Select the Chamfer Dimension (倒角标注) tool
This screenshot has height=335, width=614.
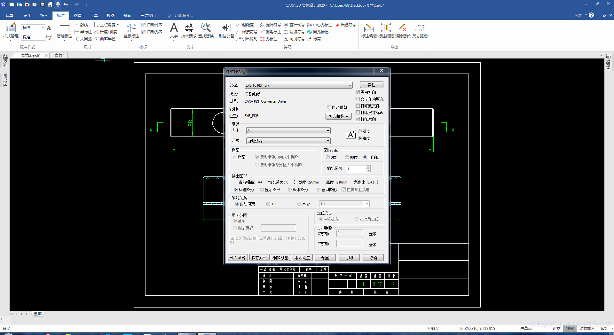point(271,32)
